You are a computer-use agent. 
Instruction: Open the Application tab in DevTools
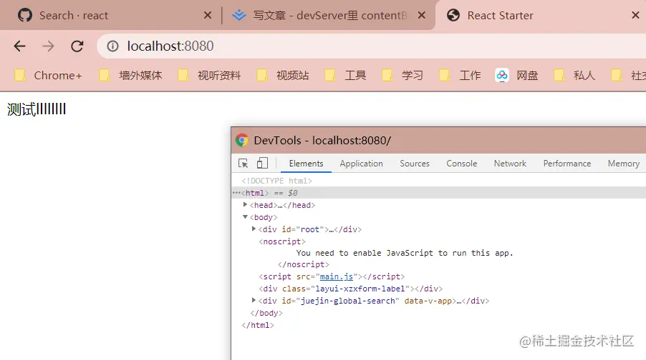361,164
